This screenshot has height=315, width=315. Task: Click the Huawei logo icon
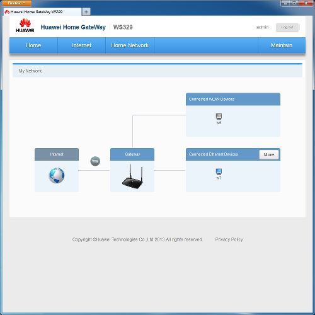pyautogui.click(x=25, y=25)
